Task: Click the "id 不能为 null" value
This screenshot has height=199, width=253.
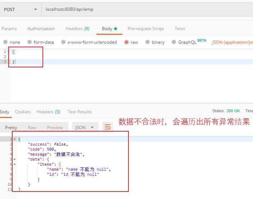Action: [x=80, y=174]
